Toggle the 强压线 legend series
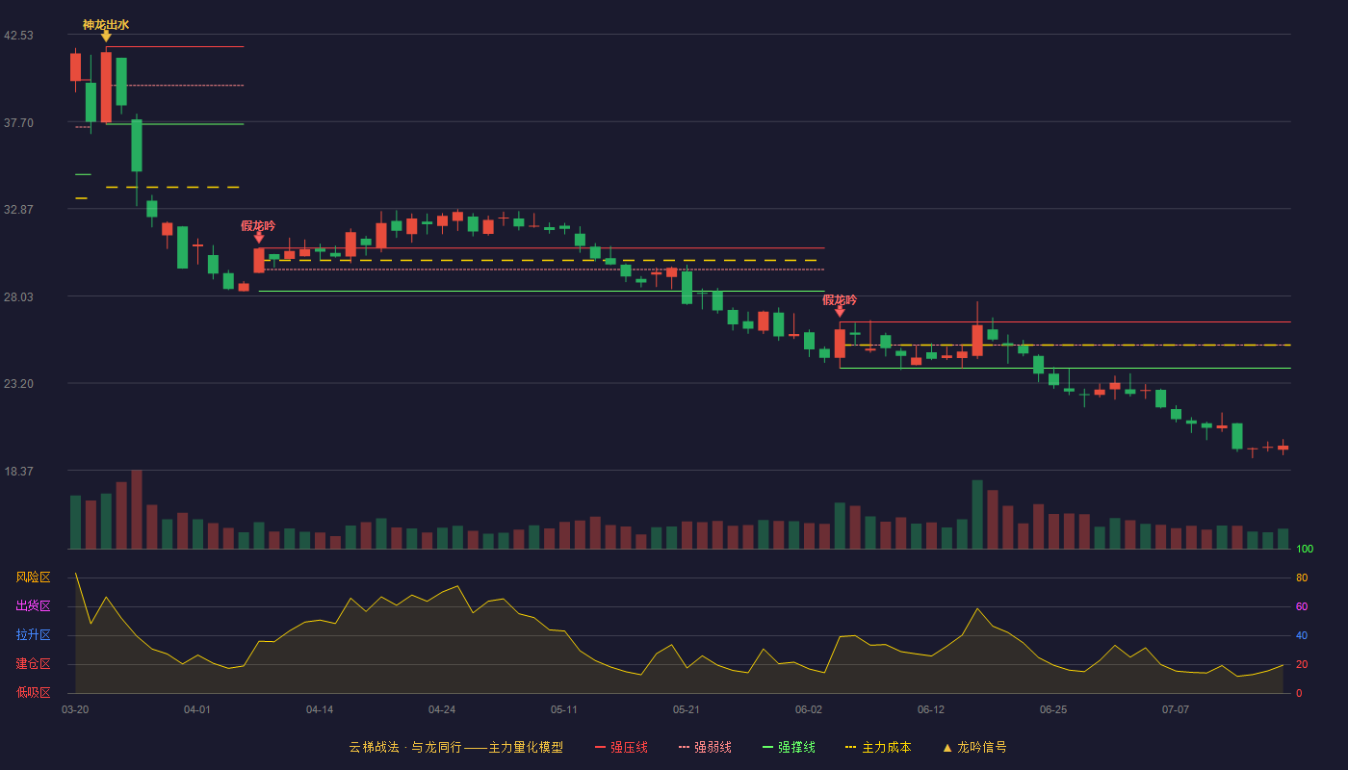1348x770 pixels. 621,747
